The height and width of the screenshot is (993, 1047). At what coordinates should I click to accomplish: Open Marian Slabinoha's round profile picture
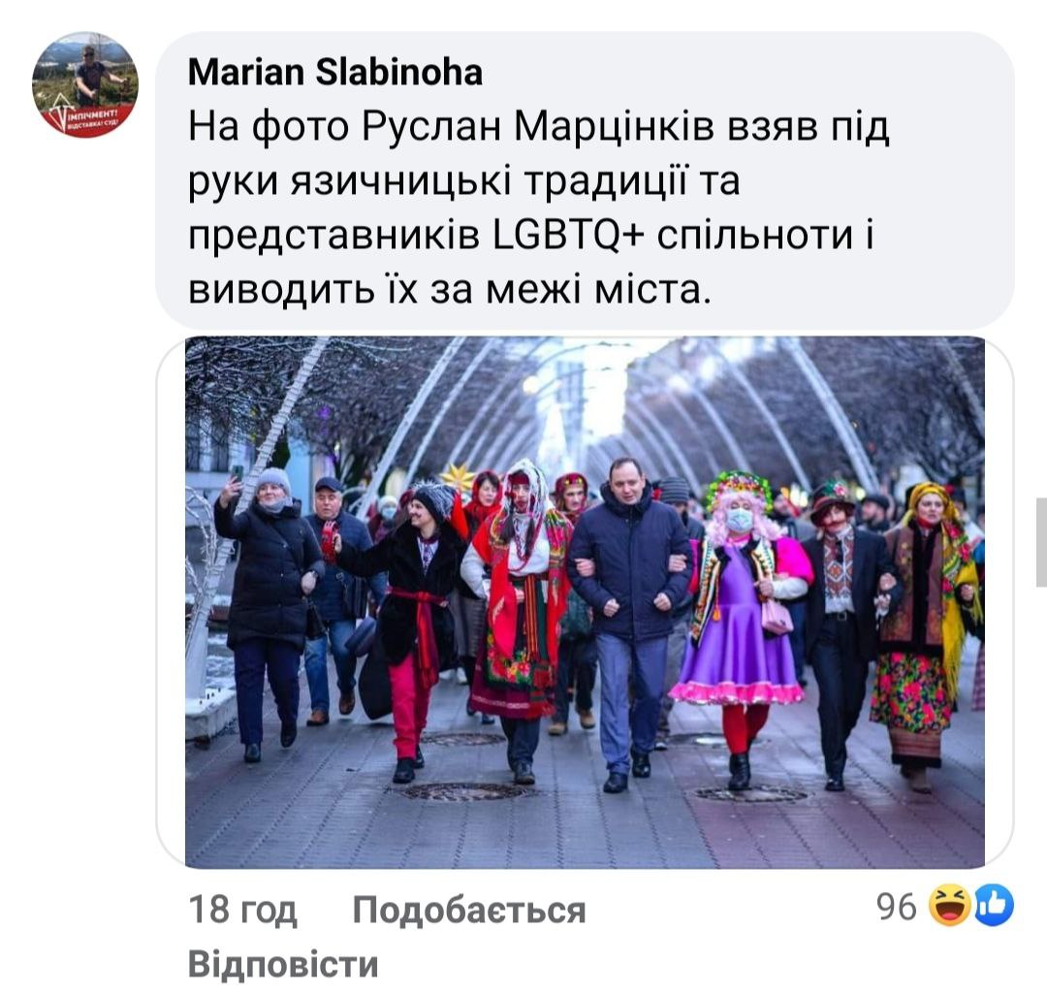click(84, 84)
